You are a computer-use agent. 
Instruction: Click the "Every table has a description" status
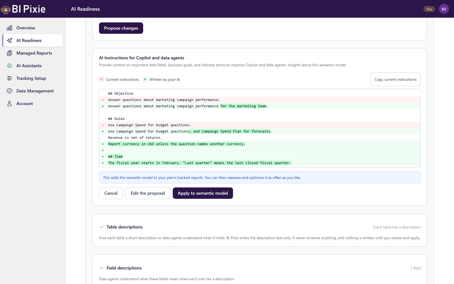(x=397, y=227)
